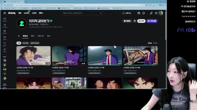The width and height of the screenshot is (197, 110).
Task: Select the 전체 filter chip
Action: (19, 43)
